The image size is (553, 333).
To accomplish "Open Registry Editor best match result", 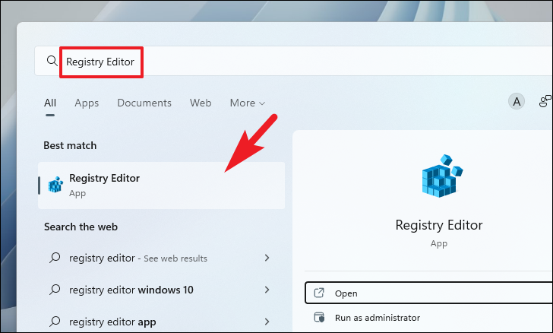I will pyautogui.click(x=162, y=186).
